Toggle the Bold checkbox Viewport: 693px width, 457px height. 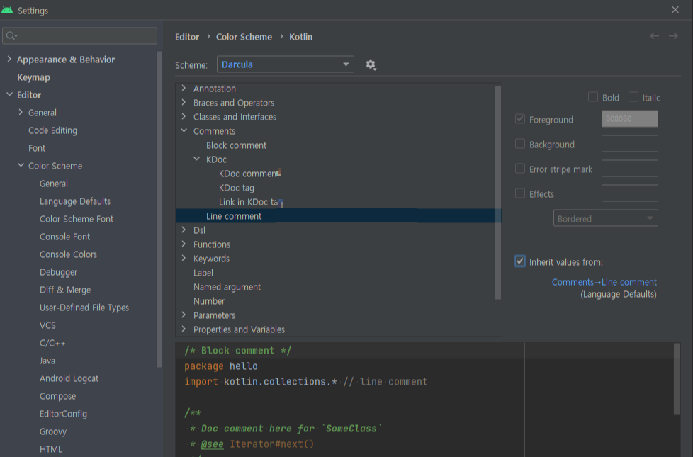(x=593, y=97)
